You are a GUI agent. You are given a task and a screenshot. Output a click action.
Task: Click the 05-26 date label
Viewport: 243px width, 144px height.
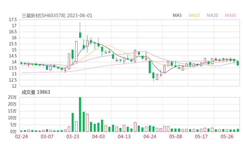pos(227,136)
